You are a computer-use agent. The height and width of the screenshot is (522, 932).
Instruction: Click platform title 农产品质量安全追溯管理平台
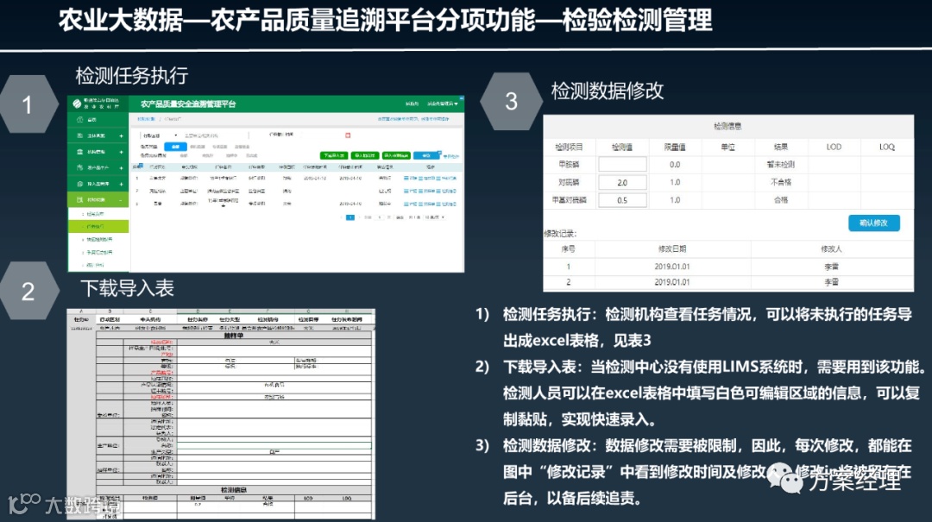pyautogui.click(x=188, y=104)
